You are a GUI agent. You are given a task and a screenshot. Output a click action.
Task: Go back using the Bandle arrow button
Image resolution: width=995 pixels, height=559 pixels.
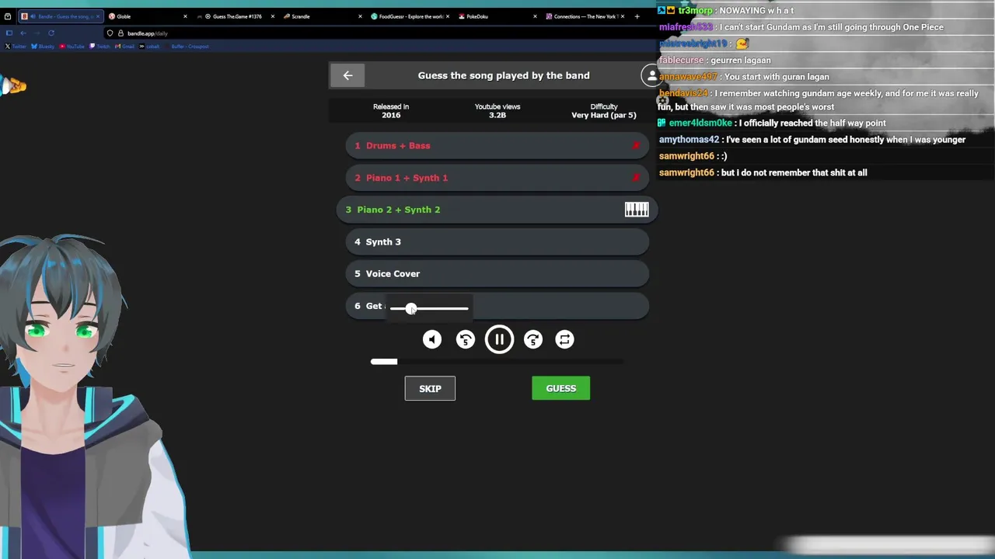347,75
